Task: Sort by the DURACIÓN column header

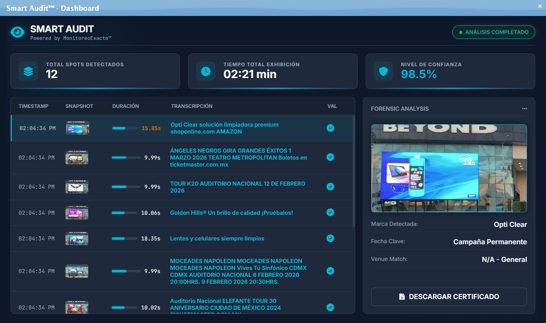Action: pyautogui.click(x=126, y=106)
